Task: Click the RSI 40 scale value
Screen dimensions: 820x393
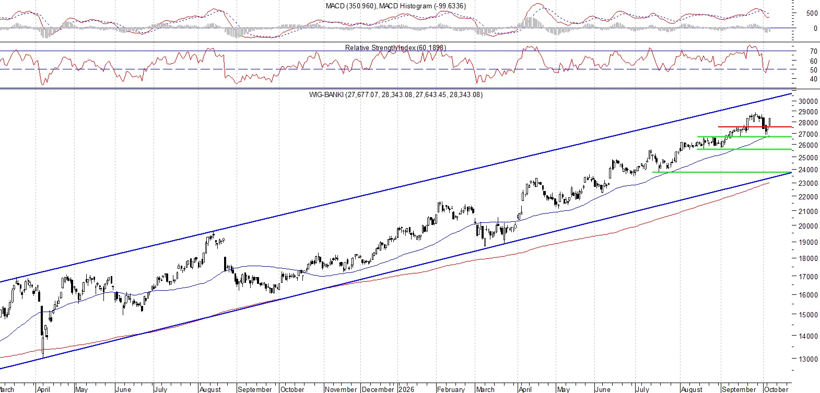Action: point(813,79)
